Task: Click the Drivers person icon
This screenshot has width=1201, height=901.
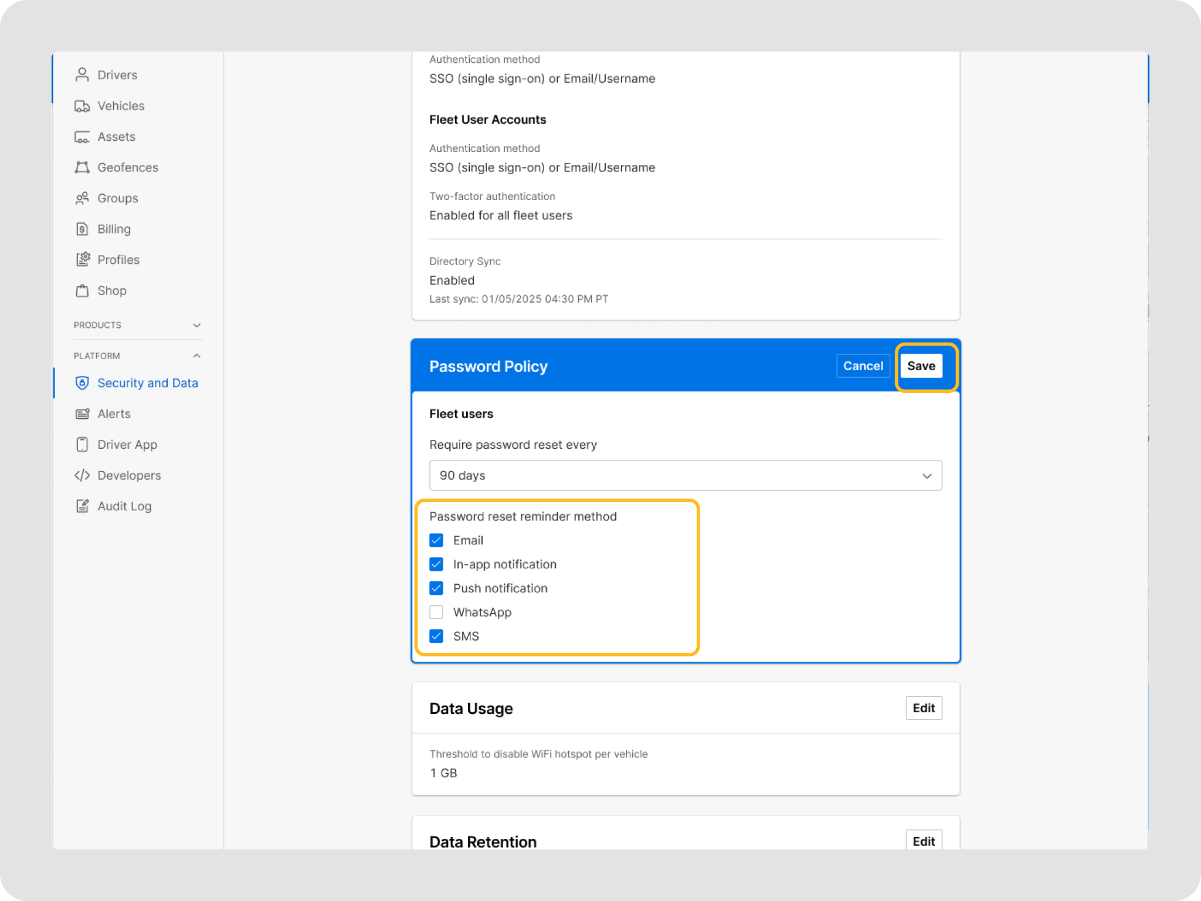Action: tap(82, 74)
